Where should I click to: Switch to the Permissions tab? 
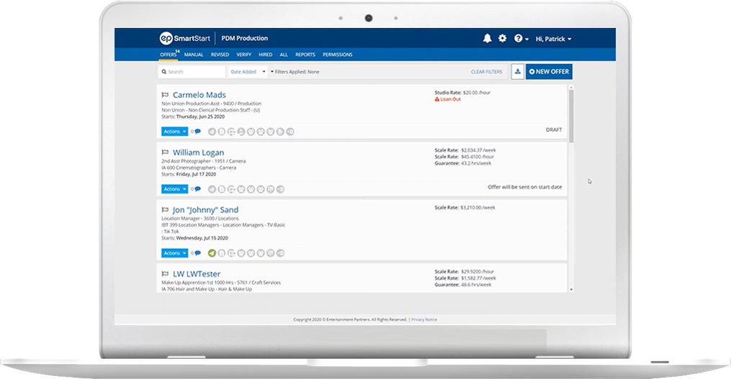coord(337,55)
